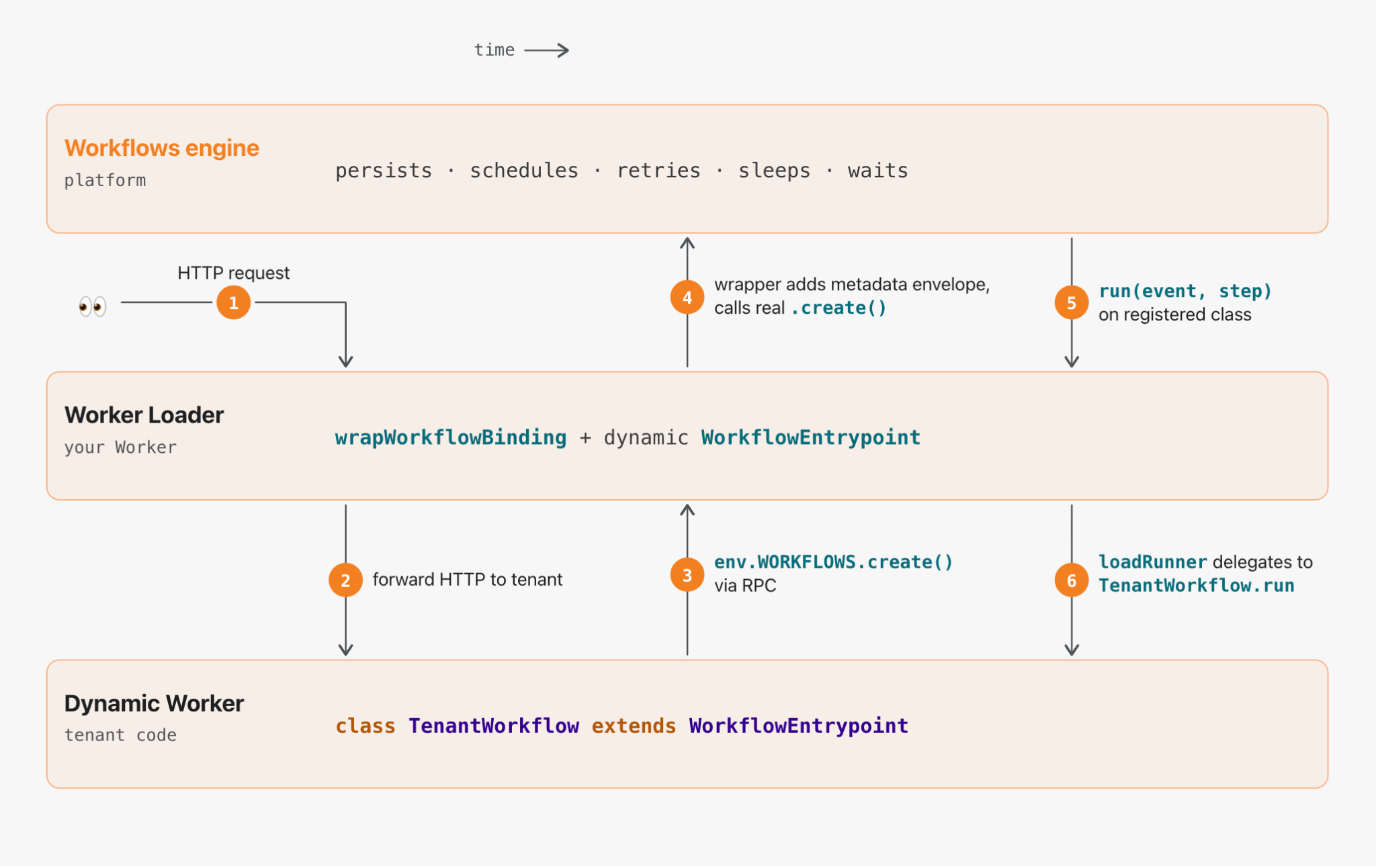Click the "tenant code" subtitle

point(120,735)
